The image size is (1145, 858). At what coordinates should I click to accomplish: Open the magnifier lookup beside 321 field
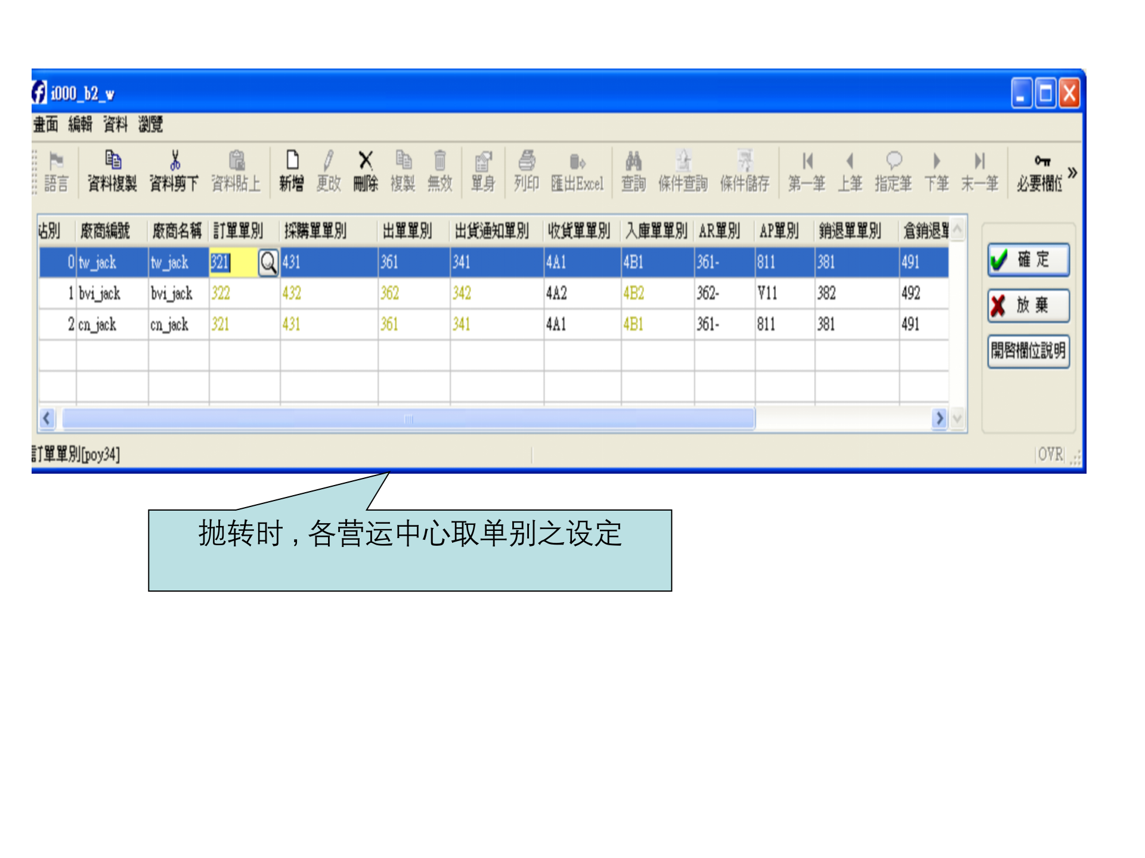268,263
